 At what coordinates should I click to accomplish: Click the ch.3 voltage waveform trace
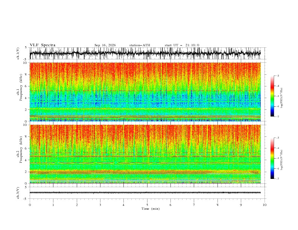click(145, 193)
